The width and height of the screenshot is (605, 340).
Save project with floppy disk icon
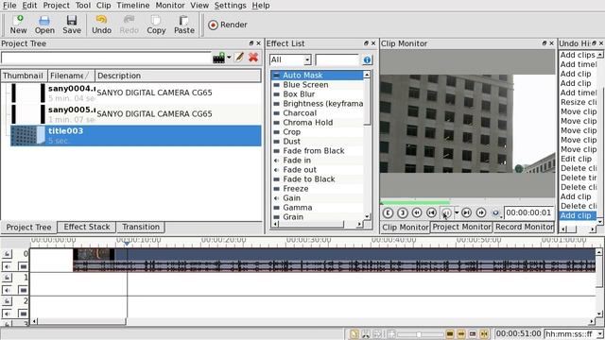[x=72, y=25]
